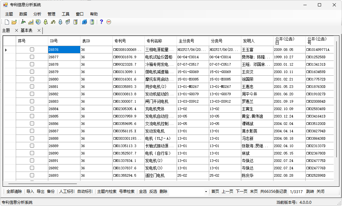Switch to the 主题 tab
The image size is (342, 206).
point(6,31)
